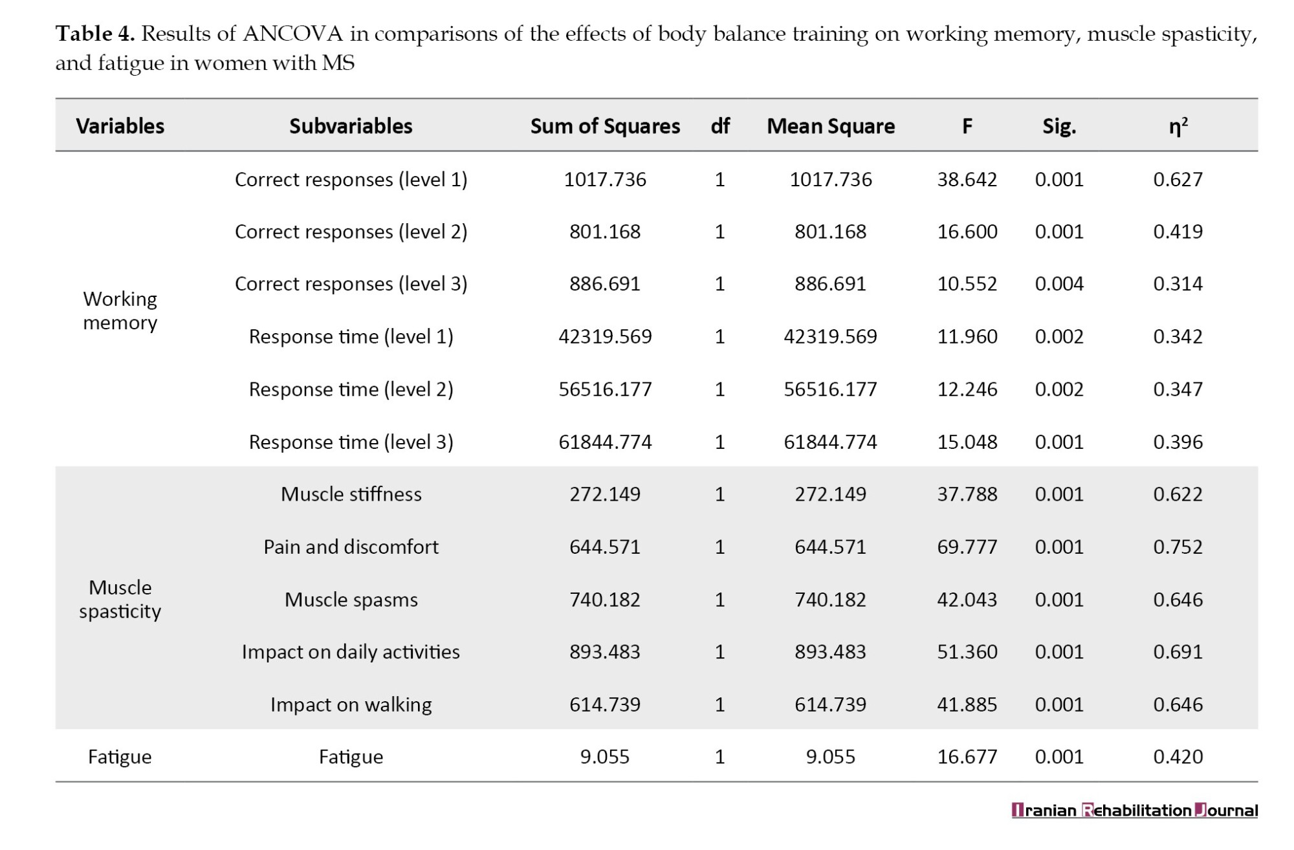Click the Sig. column header
Image resolution: width=1294 pixels, height=850 pixels.
click(1059, 126)
